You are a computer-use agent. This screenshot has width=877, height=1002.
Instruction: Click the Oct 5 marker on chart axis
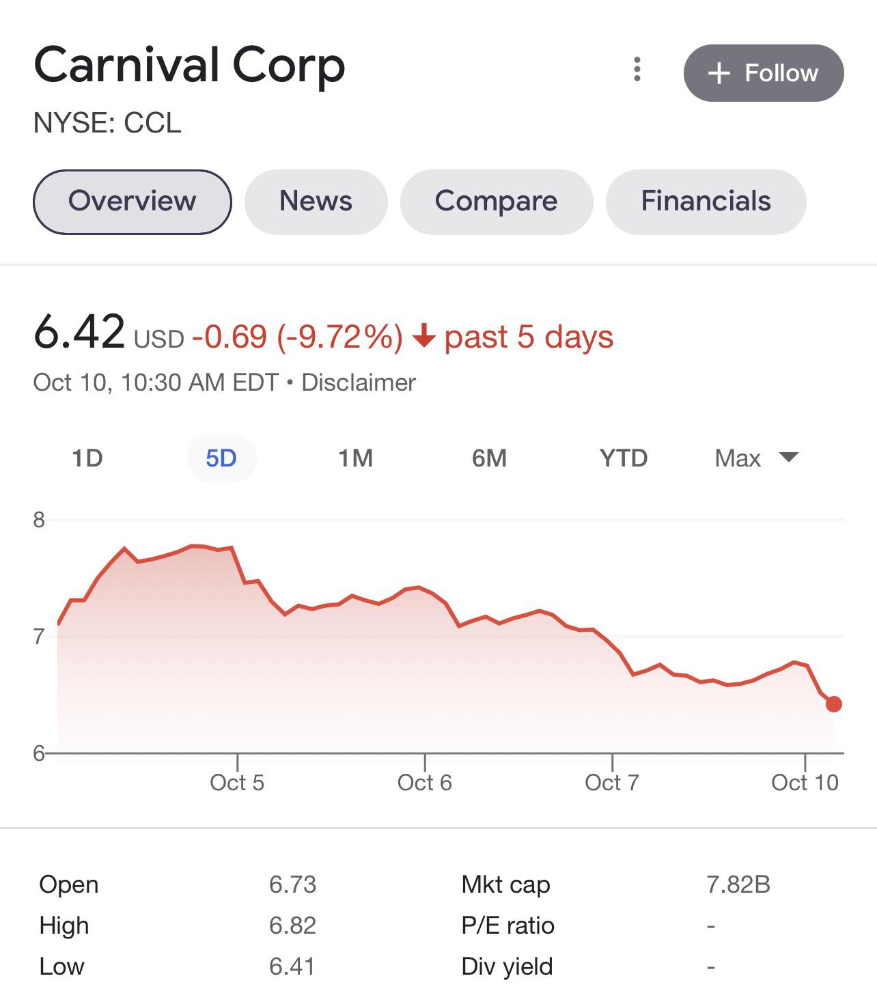[x=237, y=781]
